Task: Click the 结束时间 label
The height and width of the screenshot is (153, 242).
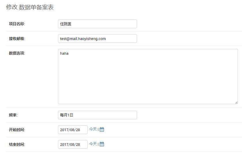Action: pos(17,144)
